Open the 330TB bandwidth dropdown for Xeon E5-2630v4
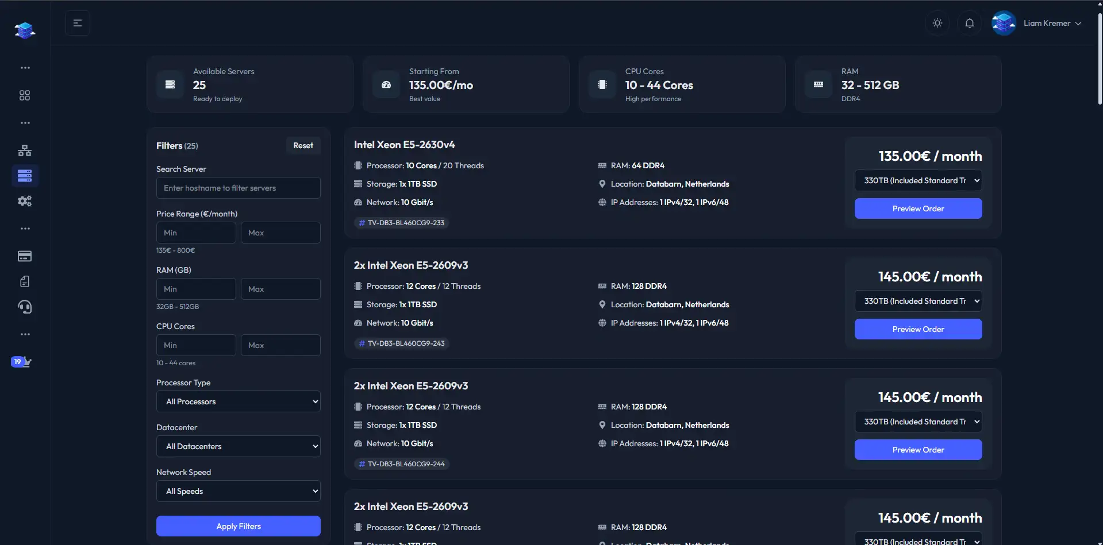The width and height of the screenshot is (1103, 545). tap(918, 180)
